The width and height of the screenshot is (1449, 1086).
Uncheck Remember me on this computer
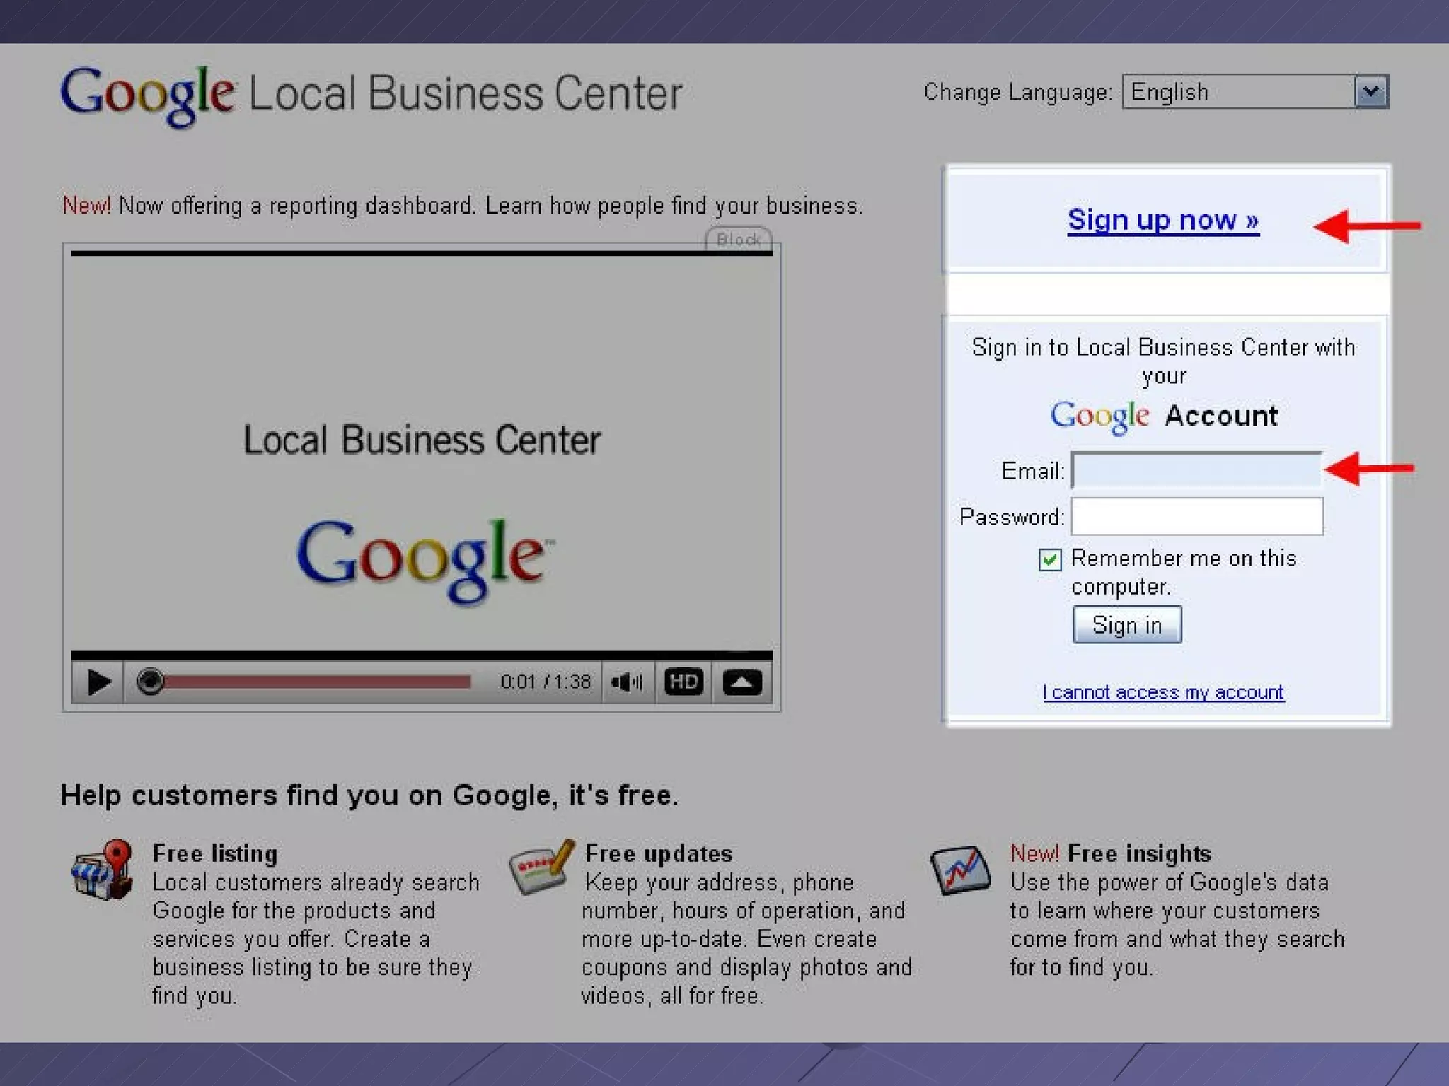1050,560
